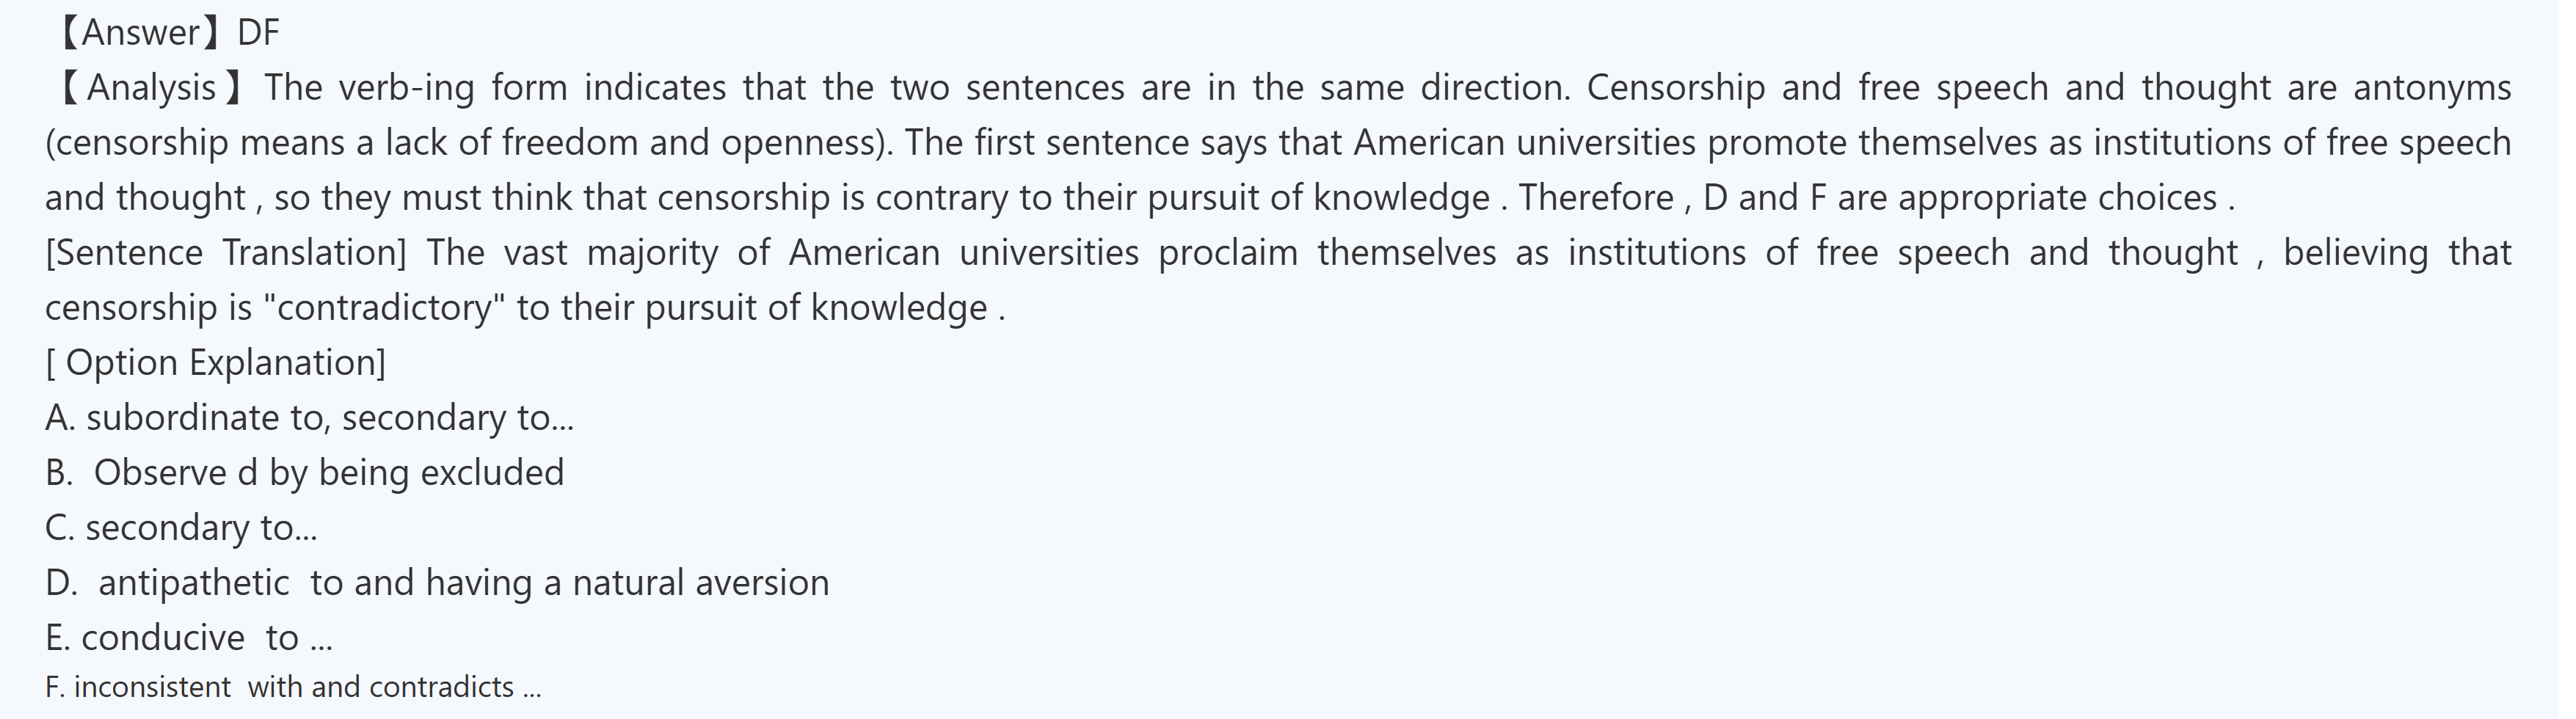Click the word "believing" in the translation
This screenshot has width=2576, height=719.
(2355, 253)
